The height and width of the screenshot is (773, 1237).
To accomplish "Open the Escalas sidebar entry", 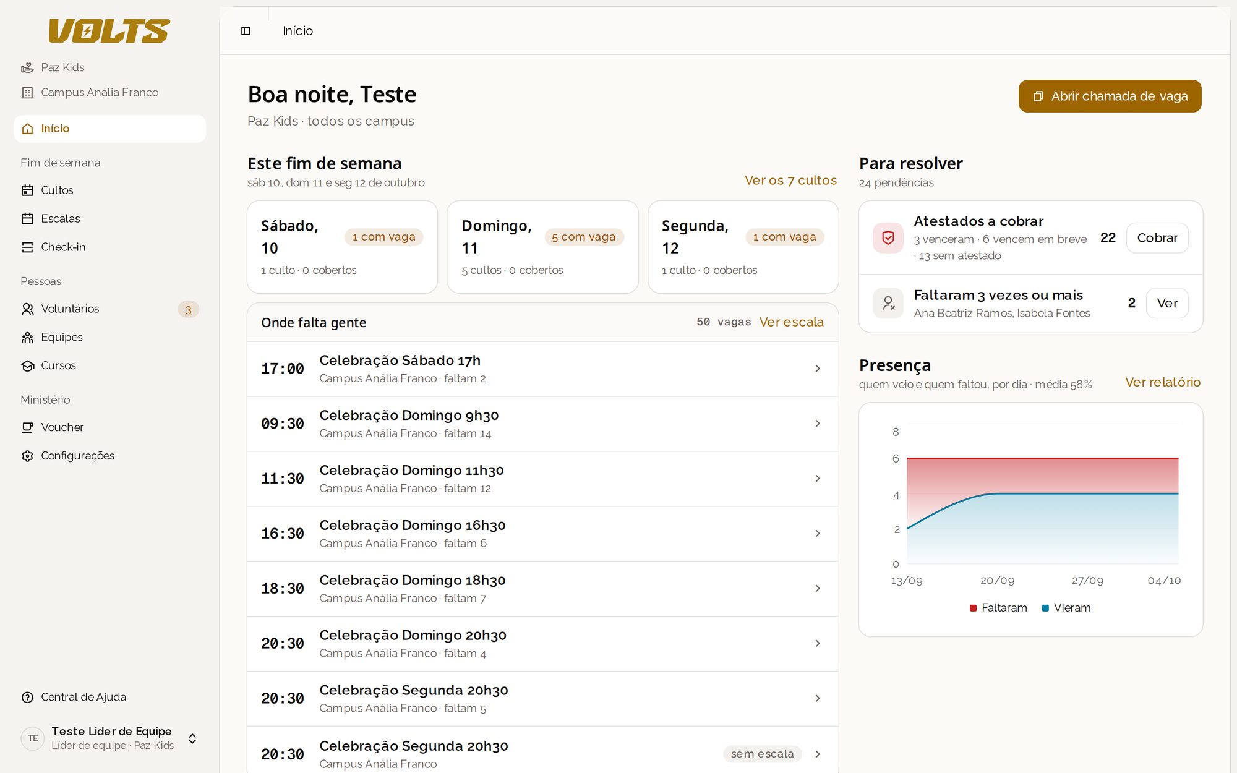I will click(109, 218).
